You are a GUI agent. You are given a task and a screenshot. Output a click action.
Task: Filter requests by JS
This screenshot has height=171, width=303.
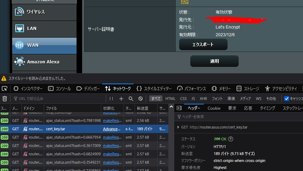click(x=193, y=99)
